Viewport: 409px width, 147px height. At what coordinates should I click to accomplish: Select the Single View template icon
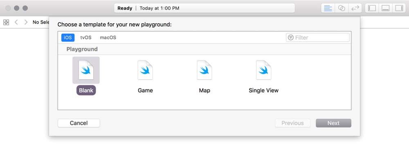[264, 70]
